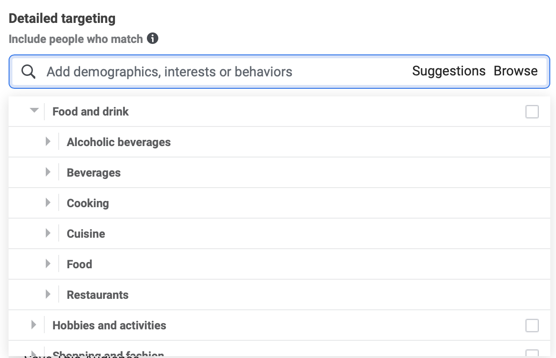Select the Beverages row label
556x358 pixels.
[x=94, y=173]
